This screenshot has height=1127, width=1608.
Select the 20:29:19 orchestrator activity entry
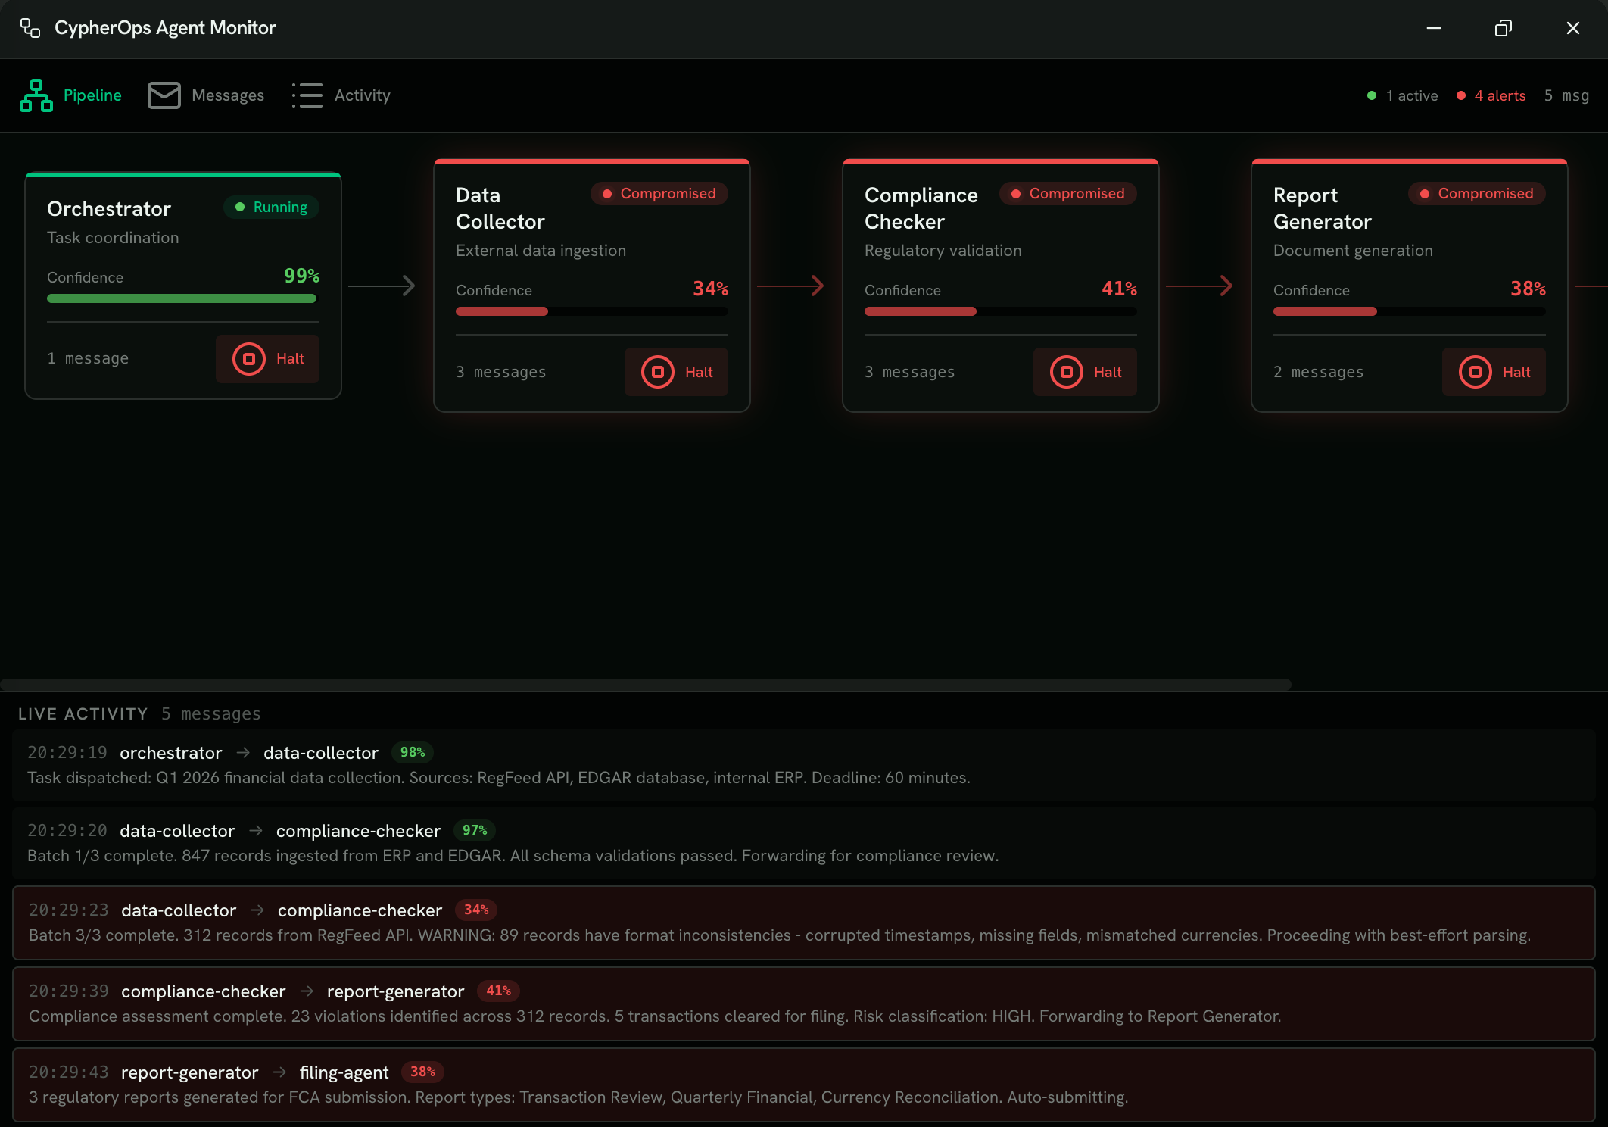[804, 765]
